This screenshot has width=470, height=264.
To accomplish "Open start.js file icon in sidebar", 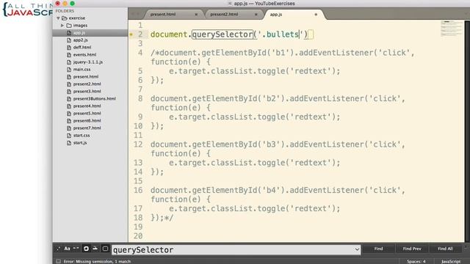I will tap(69, 143).
